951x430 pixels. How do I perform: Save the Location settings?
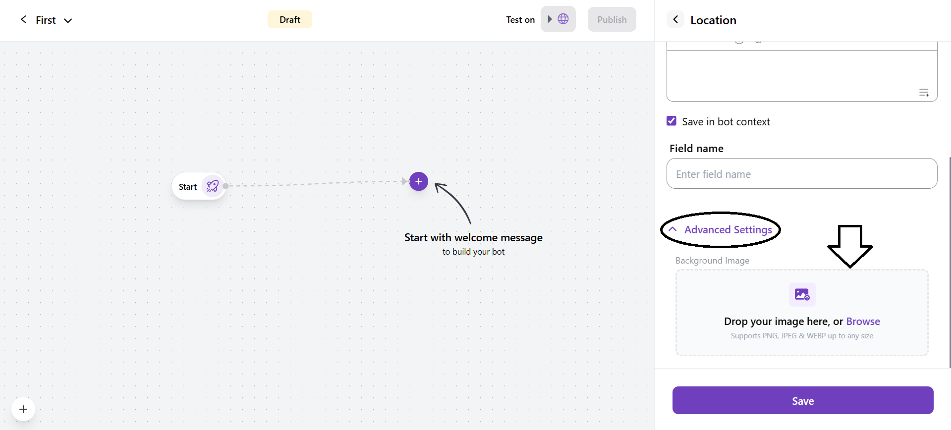pyautogui.click(x=802, y=401)
